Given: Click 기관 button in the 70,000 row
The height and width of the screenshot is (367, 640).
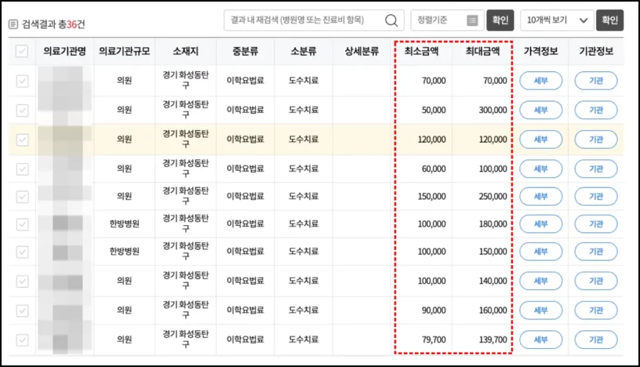Looking at the screenshot, I should coord(596,81).
